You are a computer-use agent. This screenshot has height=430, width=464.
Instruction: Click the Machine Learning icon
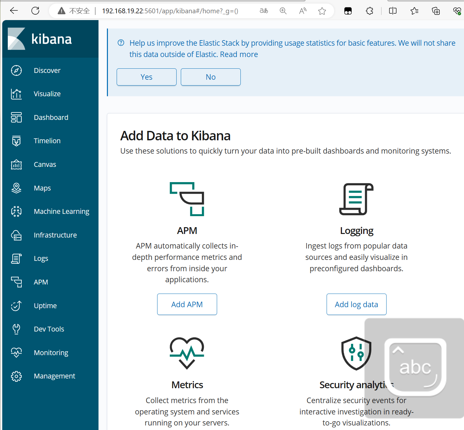(16, 211)
